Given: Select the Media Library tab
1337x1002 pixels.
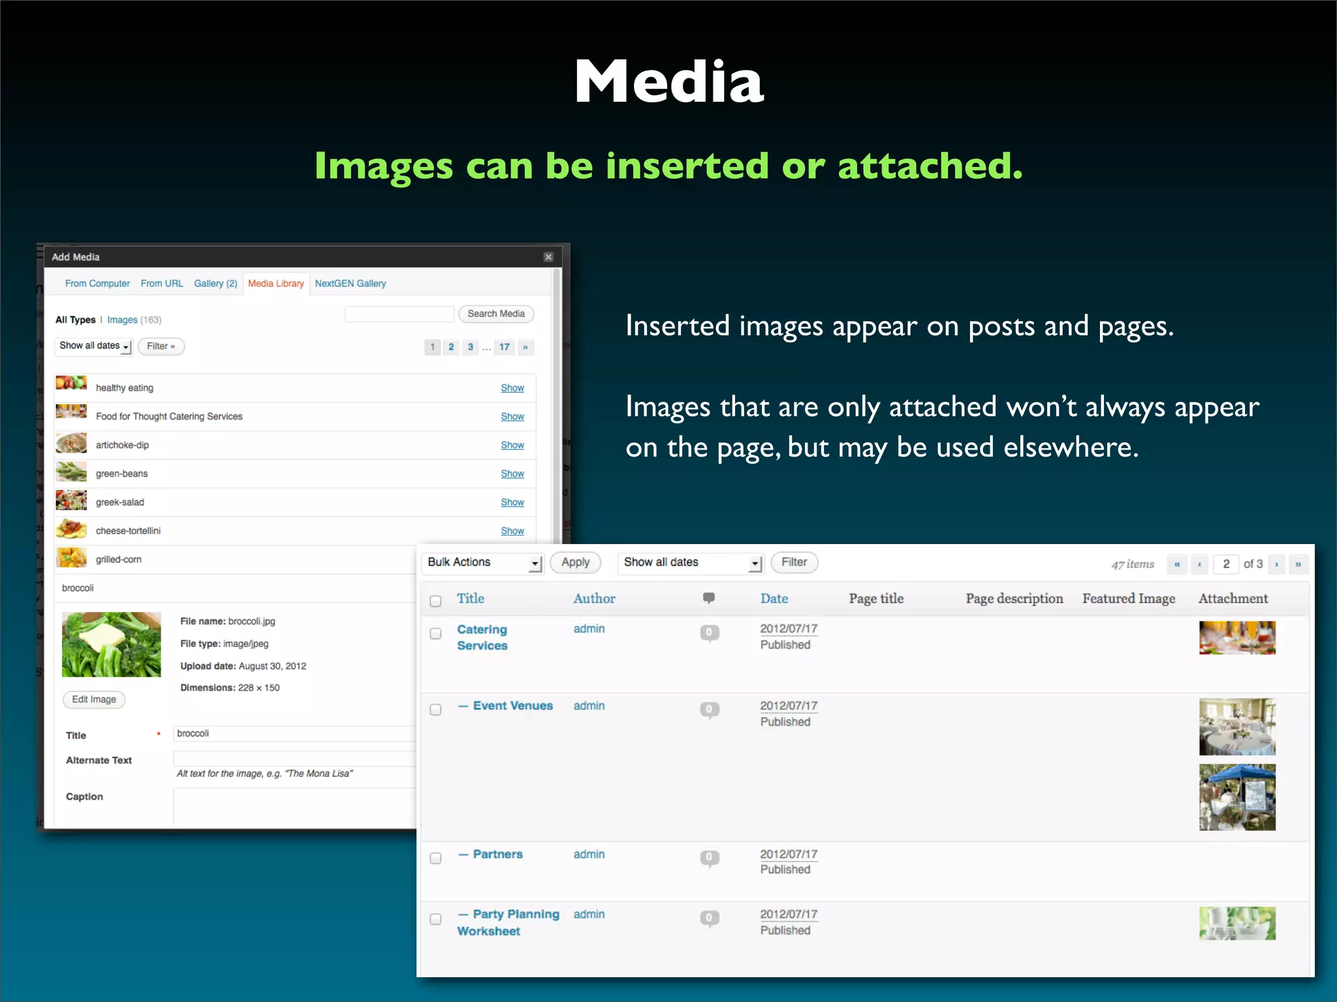Looking at the screenshot, I should tap(276, 284).
